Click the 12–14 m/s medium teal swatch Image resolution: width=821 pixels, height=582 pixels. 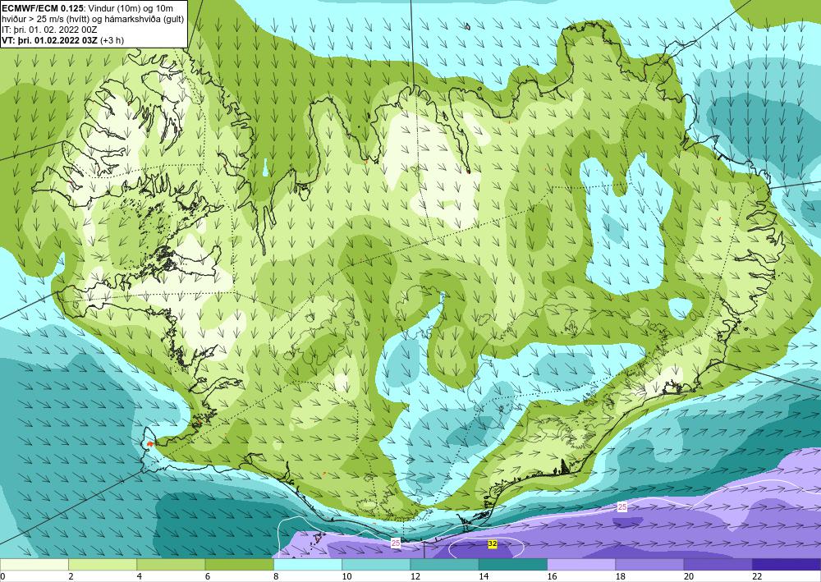[x=444, y=564]
